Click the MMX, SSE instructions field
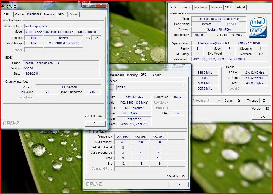The height and width of the screenshot is (194, 273). pos(230,59)
